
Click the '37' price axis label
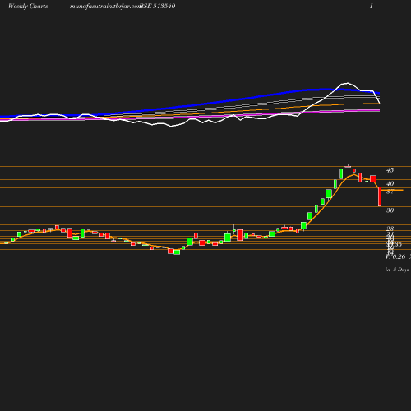pyautogui.click(x=390, y=192)
